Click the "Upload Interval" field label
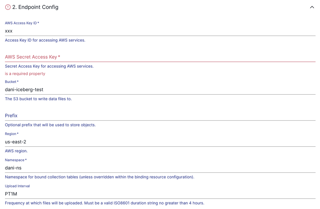320x209 pixels. pos(17,186)
